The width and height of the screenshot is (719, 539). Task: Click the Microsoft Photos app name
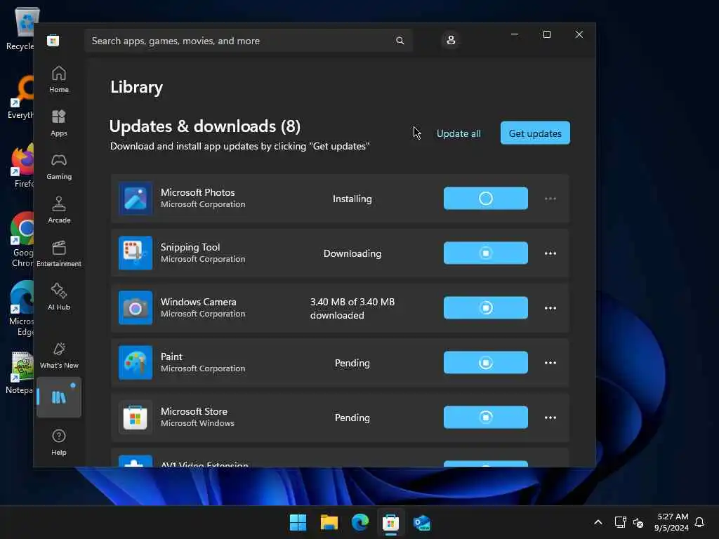click(197, 192)
